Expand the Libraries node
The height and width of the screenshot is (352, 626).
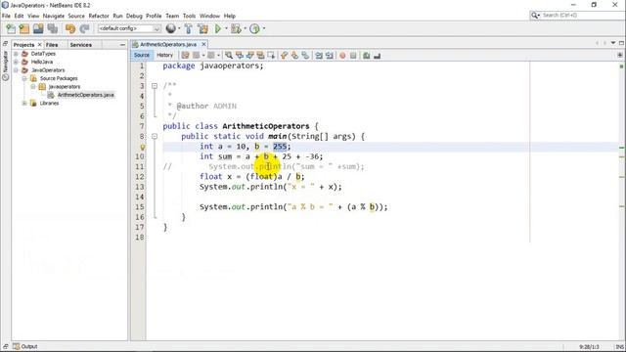[24, 103]
